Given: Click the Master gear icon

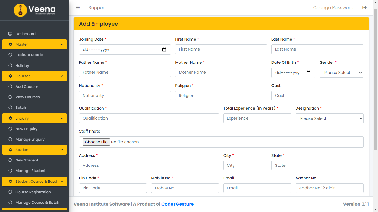Looking at the screenshot, I should click(10, 44).
